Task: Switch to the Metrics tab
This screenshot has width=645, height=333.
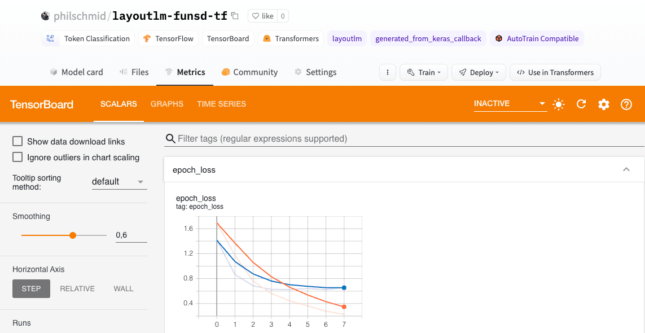Action: coord(185,72)
